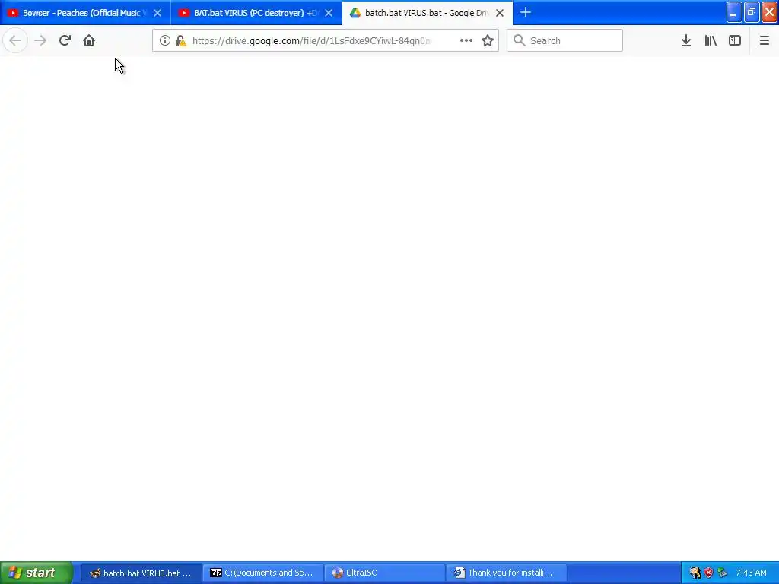Click the Search field
The width and height of the screenshot is (779, 584).
[564, 40]
